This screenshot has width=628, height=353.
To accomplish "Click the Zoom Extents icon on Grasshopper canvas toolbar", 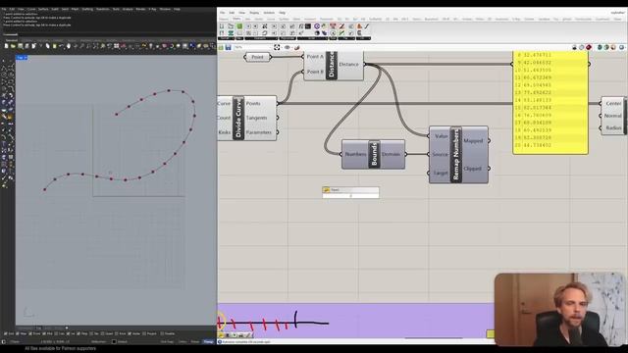I will (277, 48).
